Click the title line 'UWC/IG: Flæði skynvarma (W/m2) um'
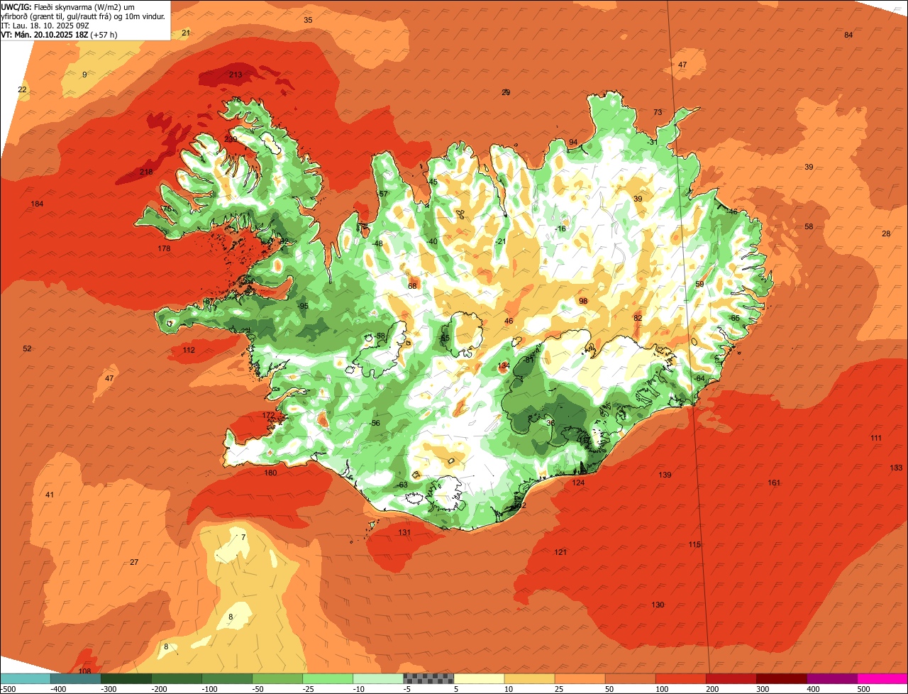908x694 pixels. click(x=69, y=6)
